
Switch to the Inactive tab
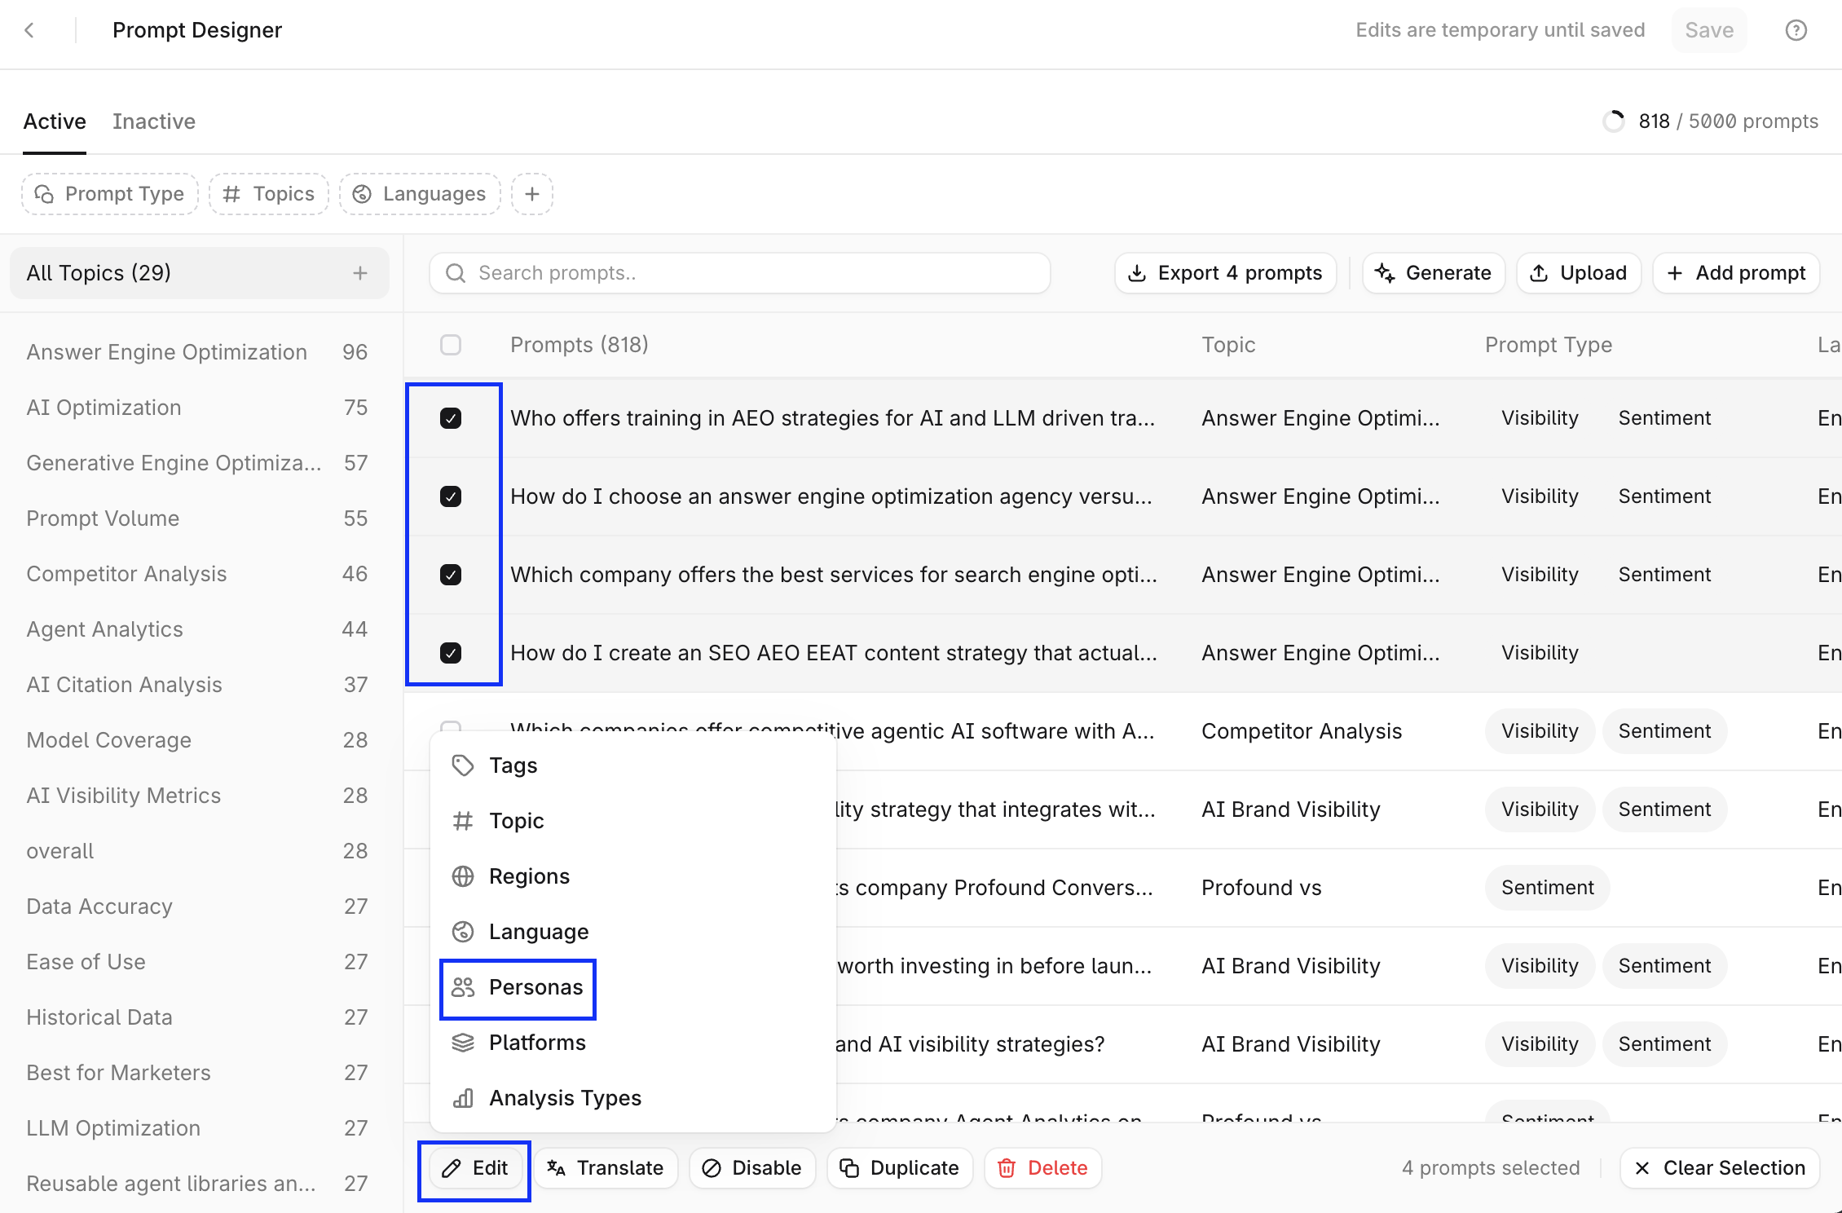click(x=154, y=121)
